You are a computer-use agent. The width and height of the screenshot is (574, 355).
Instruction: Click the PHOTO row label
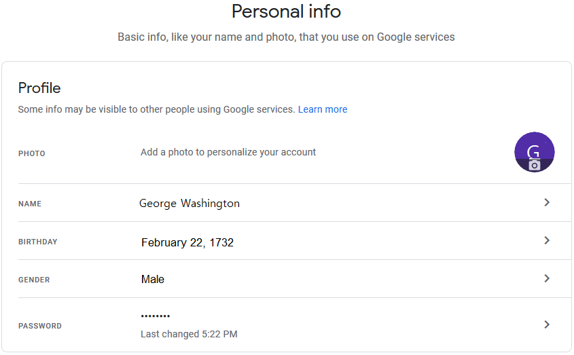pos(32,153)
